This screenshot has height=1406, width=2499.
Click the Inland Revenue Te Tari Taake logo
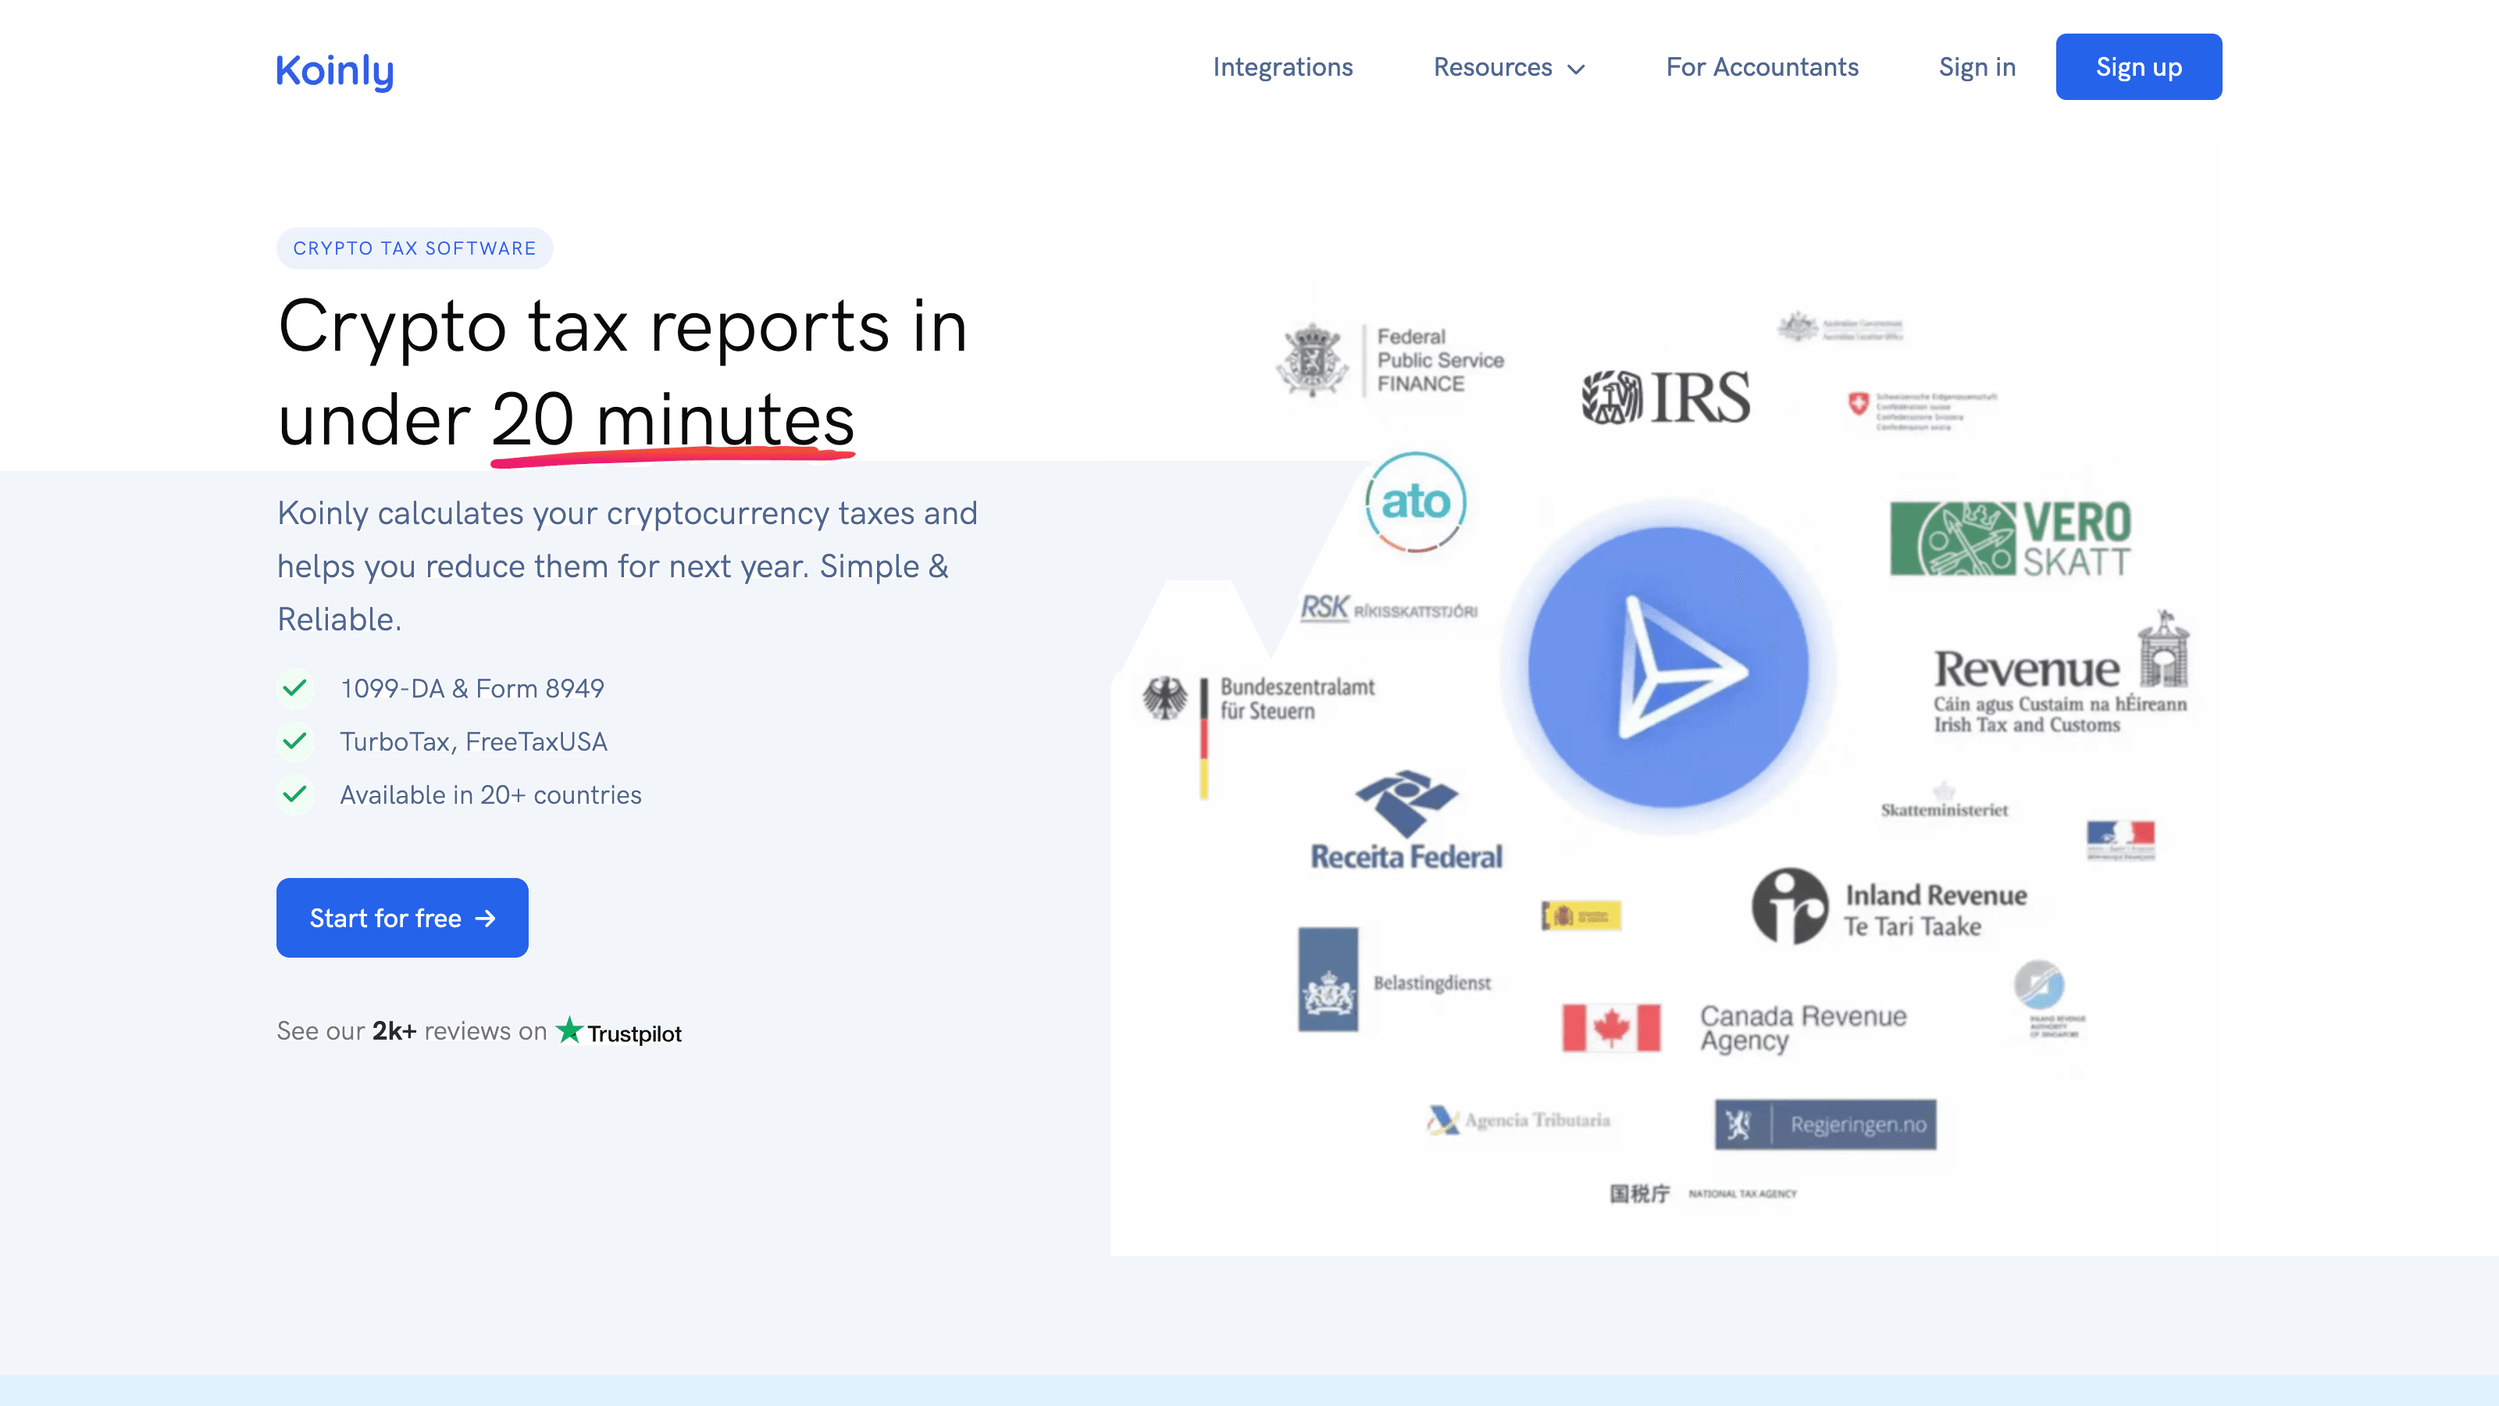coord(1889,906)
